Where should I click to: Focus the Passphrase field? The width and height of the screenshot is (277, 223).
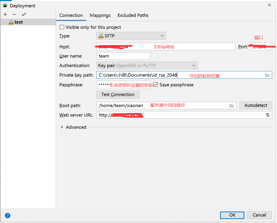(x=123, y=85)
